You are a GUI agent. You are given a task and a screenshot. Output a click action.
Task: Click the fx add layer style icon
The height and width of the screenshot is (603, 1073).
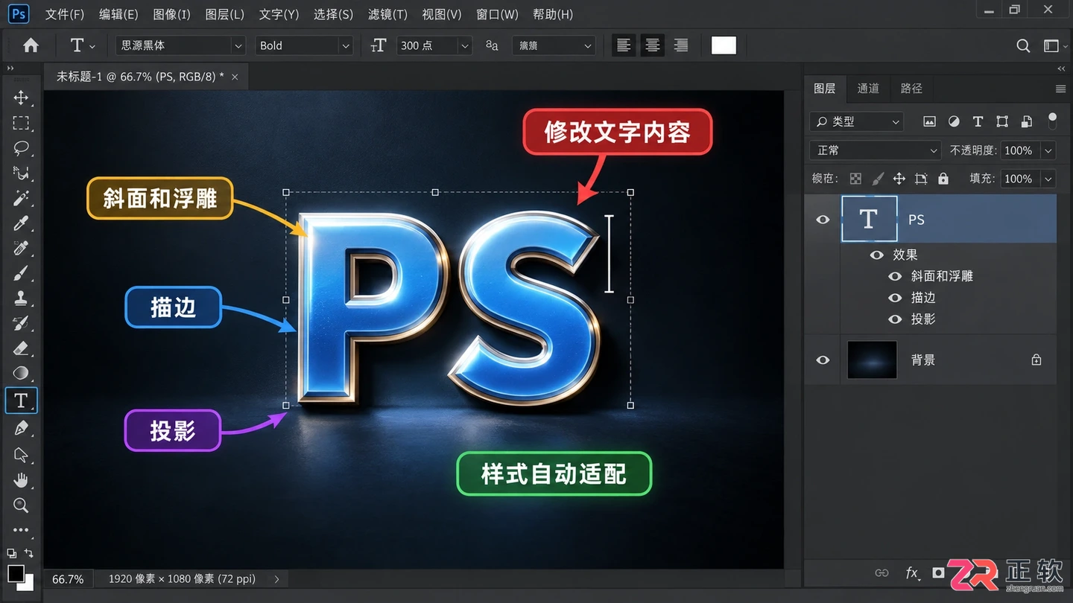[912, 572]
